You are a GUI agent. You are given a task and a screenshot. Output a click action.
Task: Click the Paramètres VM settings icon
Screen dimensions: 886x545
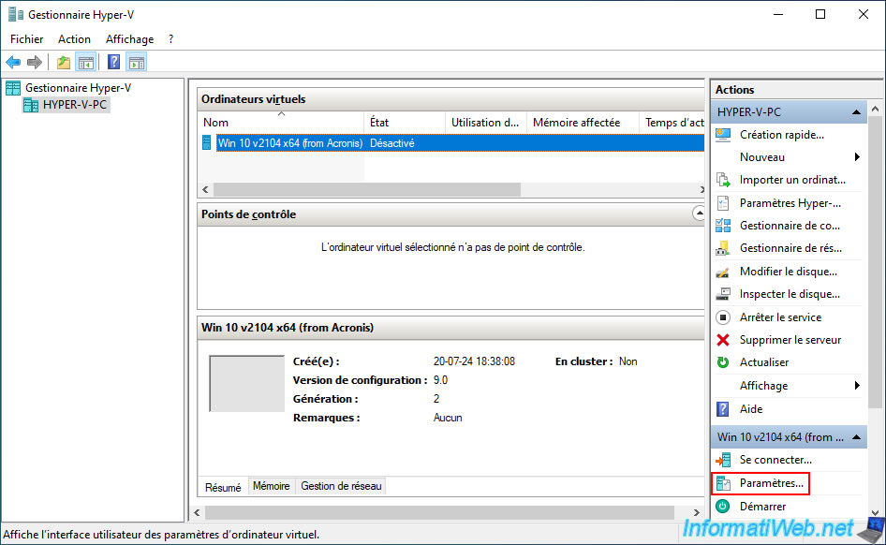tap(723, 483)
